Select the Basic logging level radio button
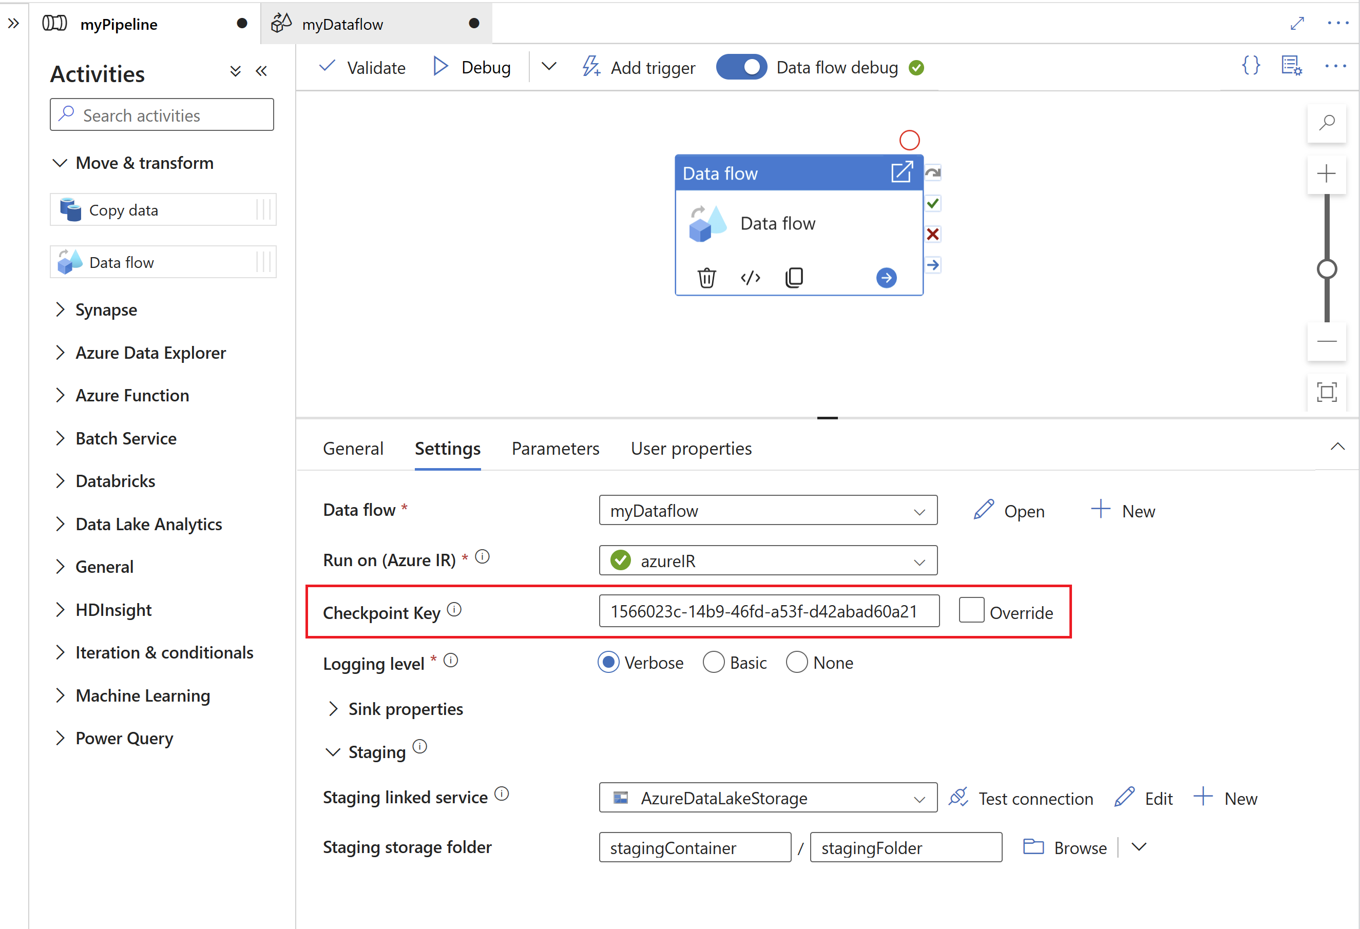Screen dimensions: 1360x929 click(717, 663)
